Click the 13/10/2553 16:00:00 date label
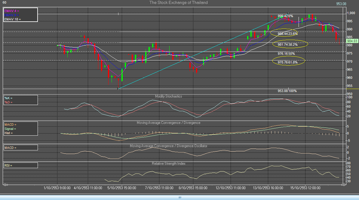The image size is (359, 200). coord(268,188)
